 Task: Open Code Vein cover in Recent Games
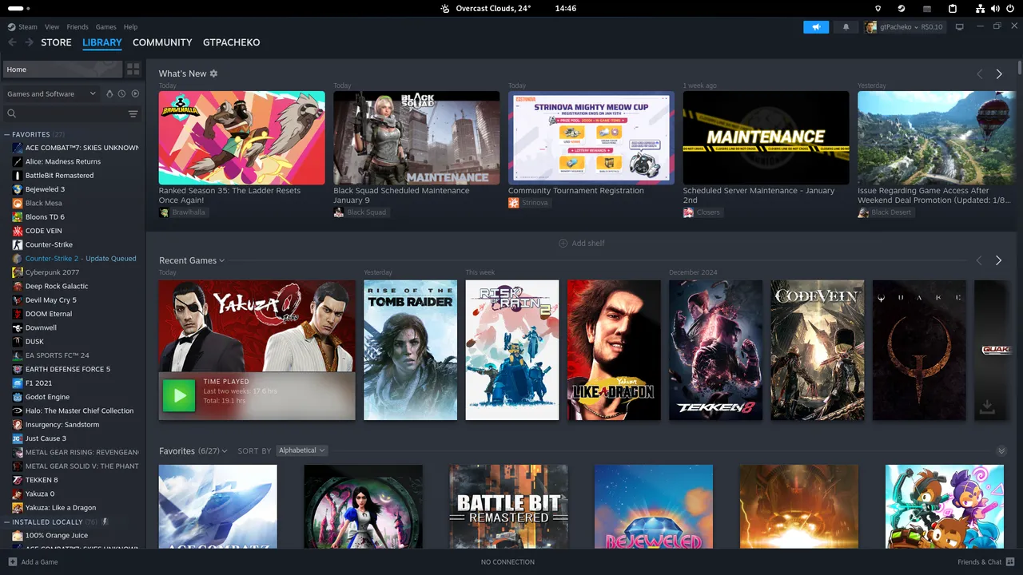point(818,350)
